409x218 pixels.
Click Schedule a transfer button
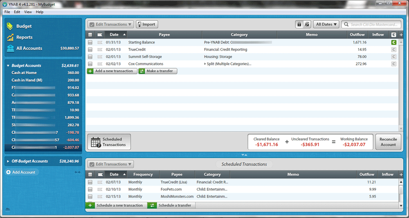[x=171, y=205]
